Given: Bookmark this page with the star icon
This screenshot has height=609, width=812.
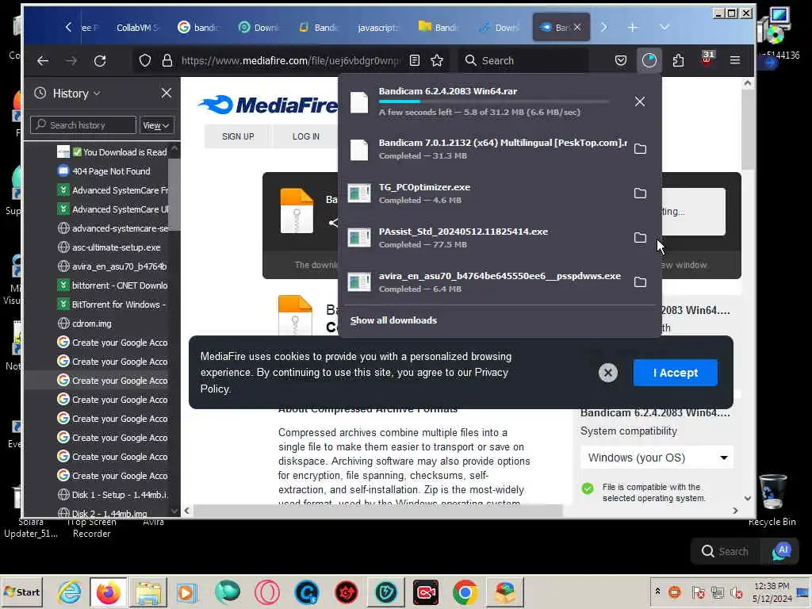Looking at the screenshot, I should coord(437,60).
